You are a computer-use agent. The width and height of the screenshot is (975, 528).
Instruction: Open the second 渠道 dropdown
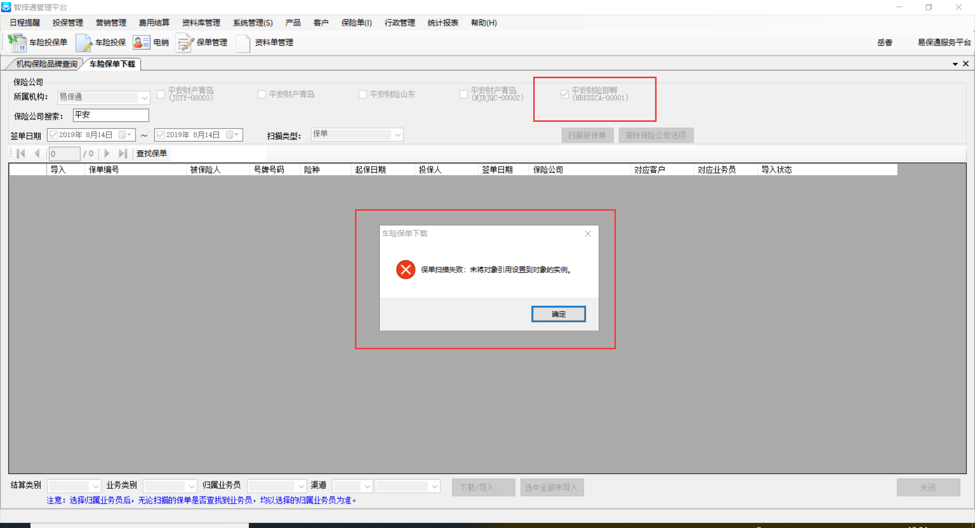tap(434, 486)
